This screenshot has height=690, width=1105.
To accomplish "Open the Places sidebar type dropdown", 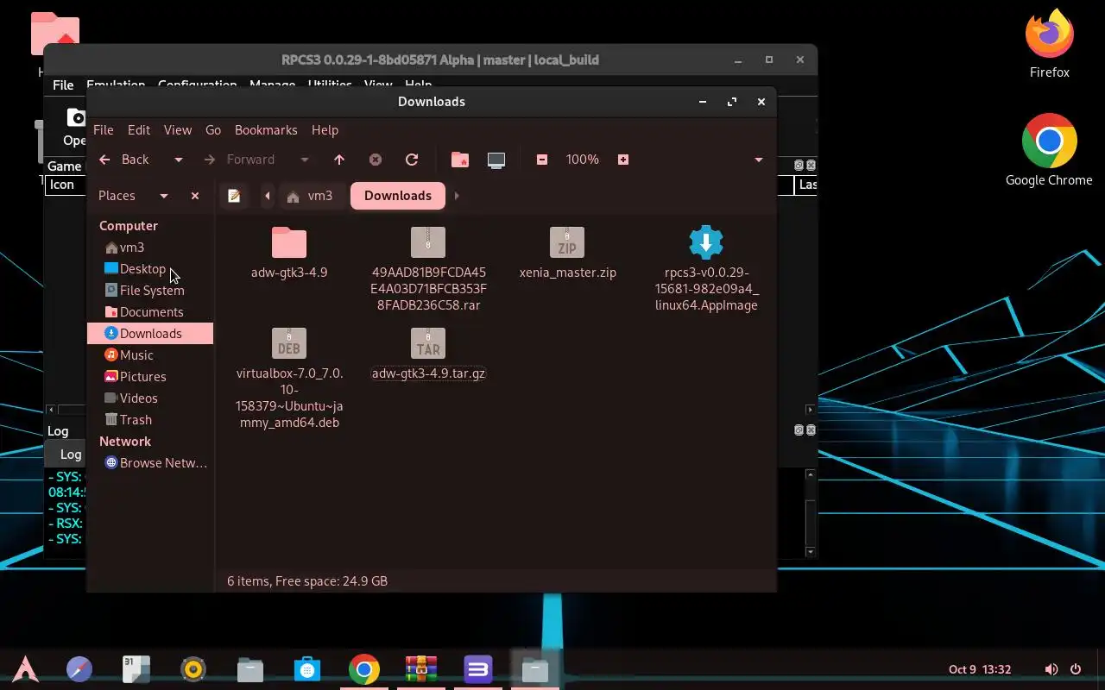I will [164, 196].
